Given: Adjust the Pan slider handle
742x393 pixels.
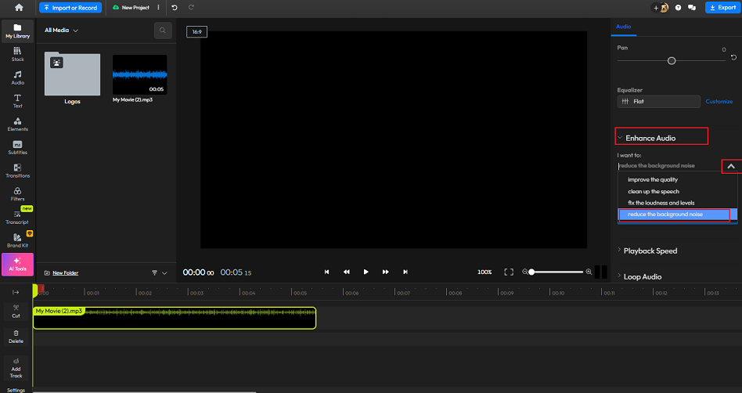Looking at the screenshot, I should (x=671, y=60).
